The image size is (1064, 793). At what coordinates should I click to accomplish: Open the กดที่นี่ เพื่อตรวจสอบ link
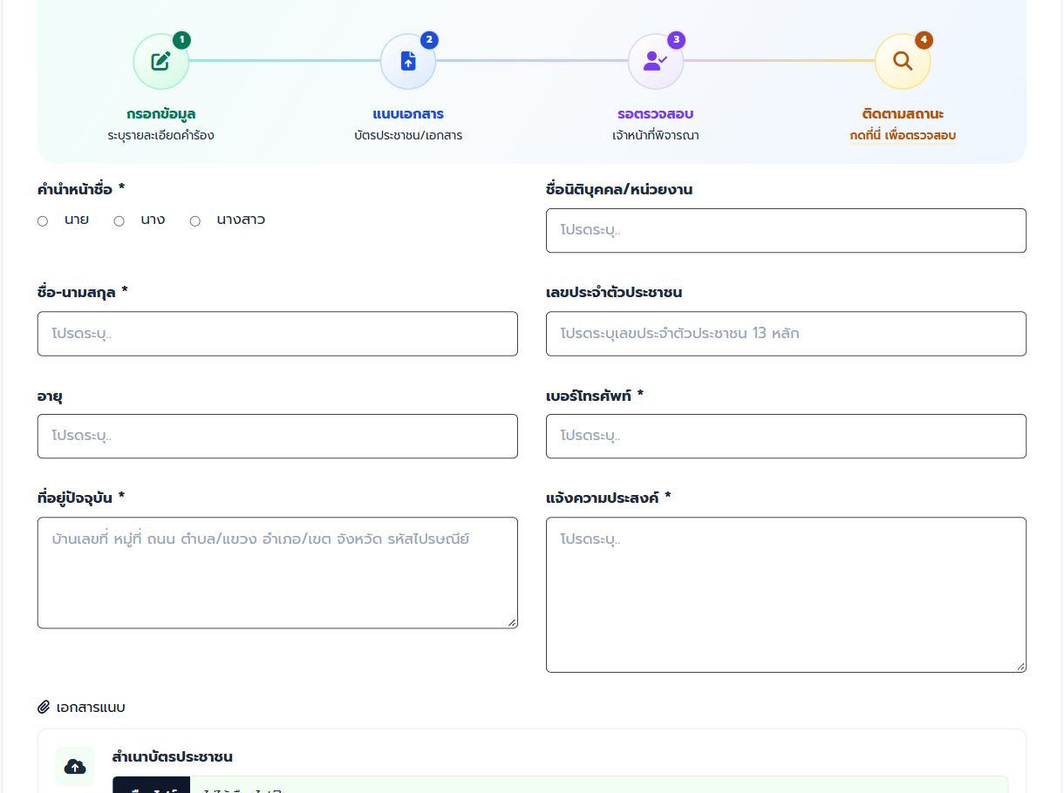(903, 136)
